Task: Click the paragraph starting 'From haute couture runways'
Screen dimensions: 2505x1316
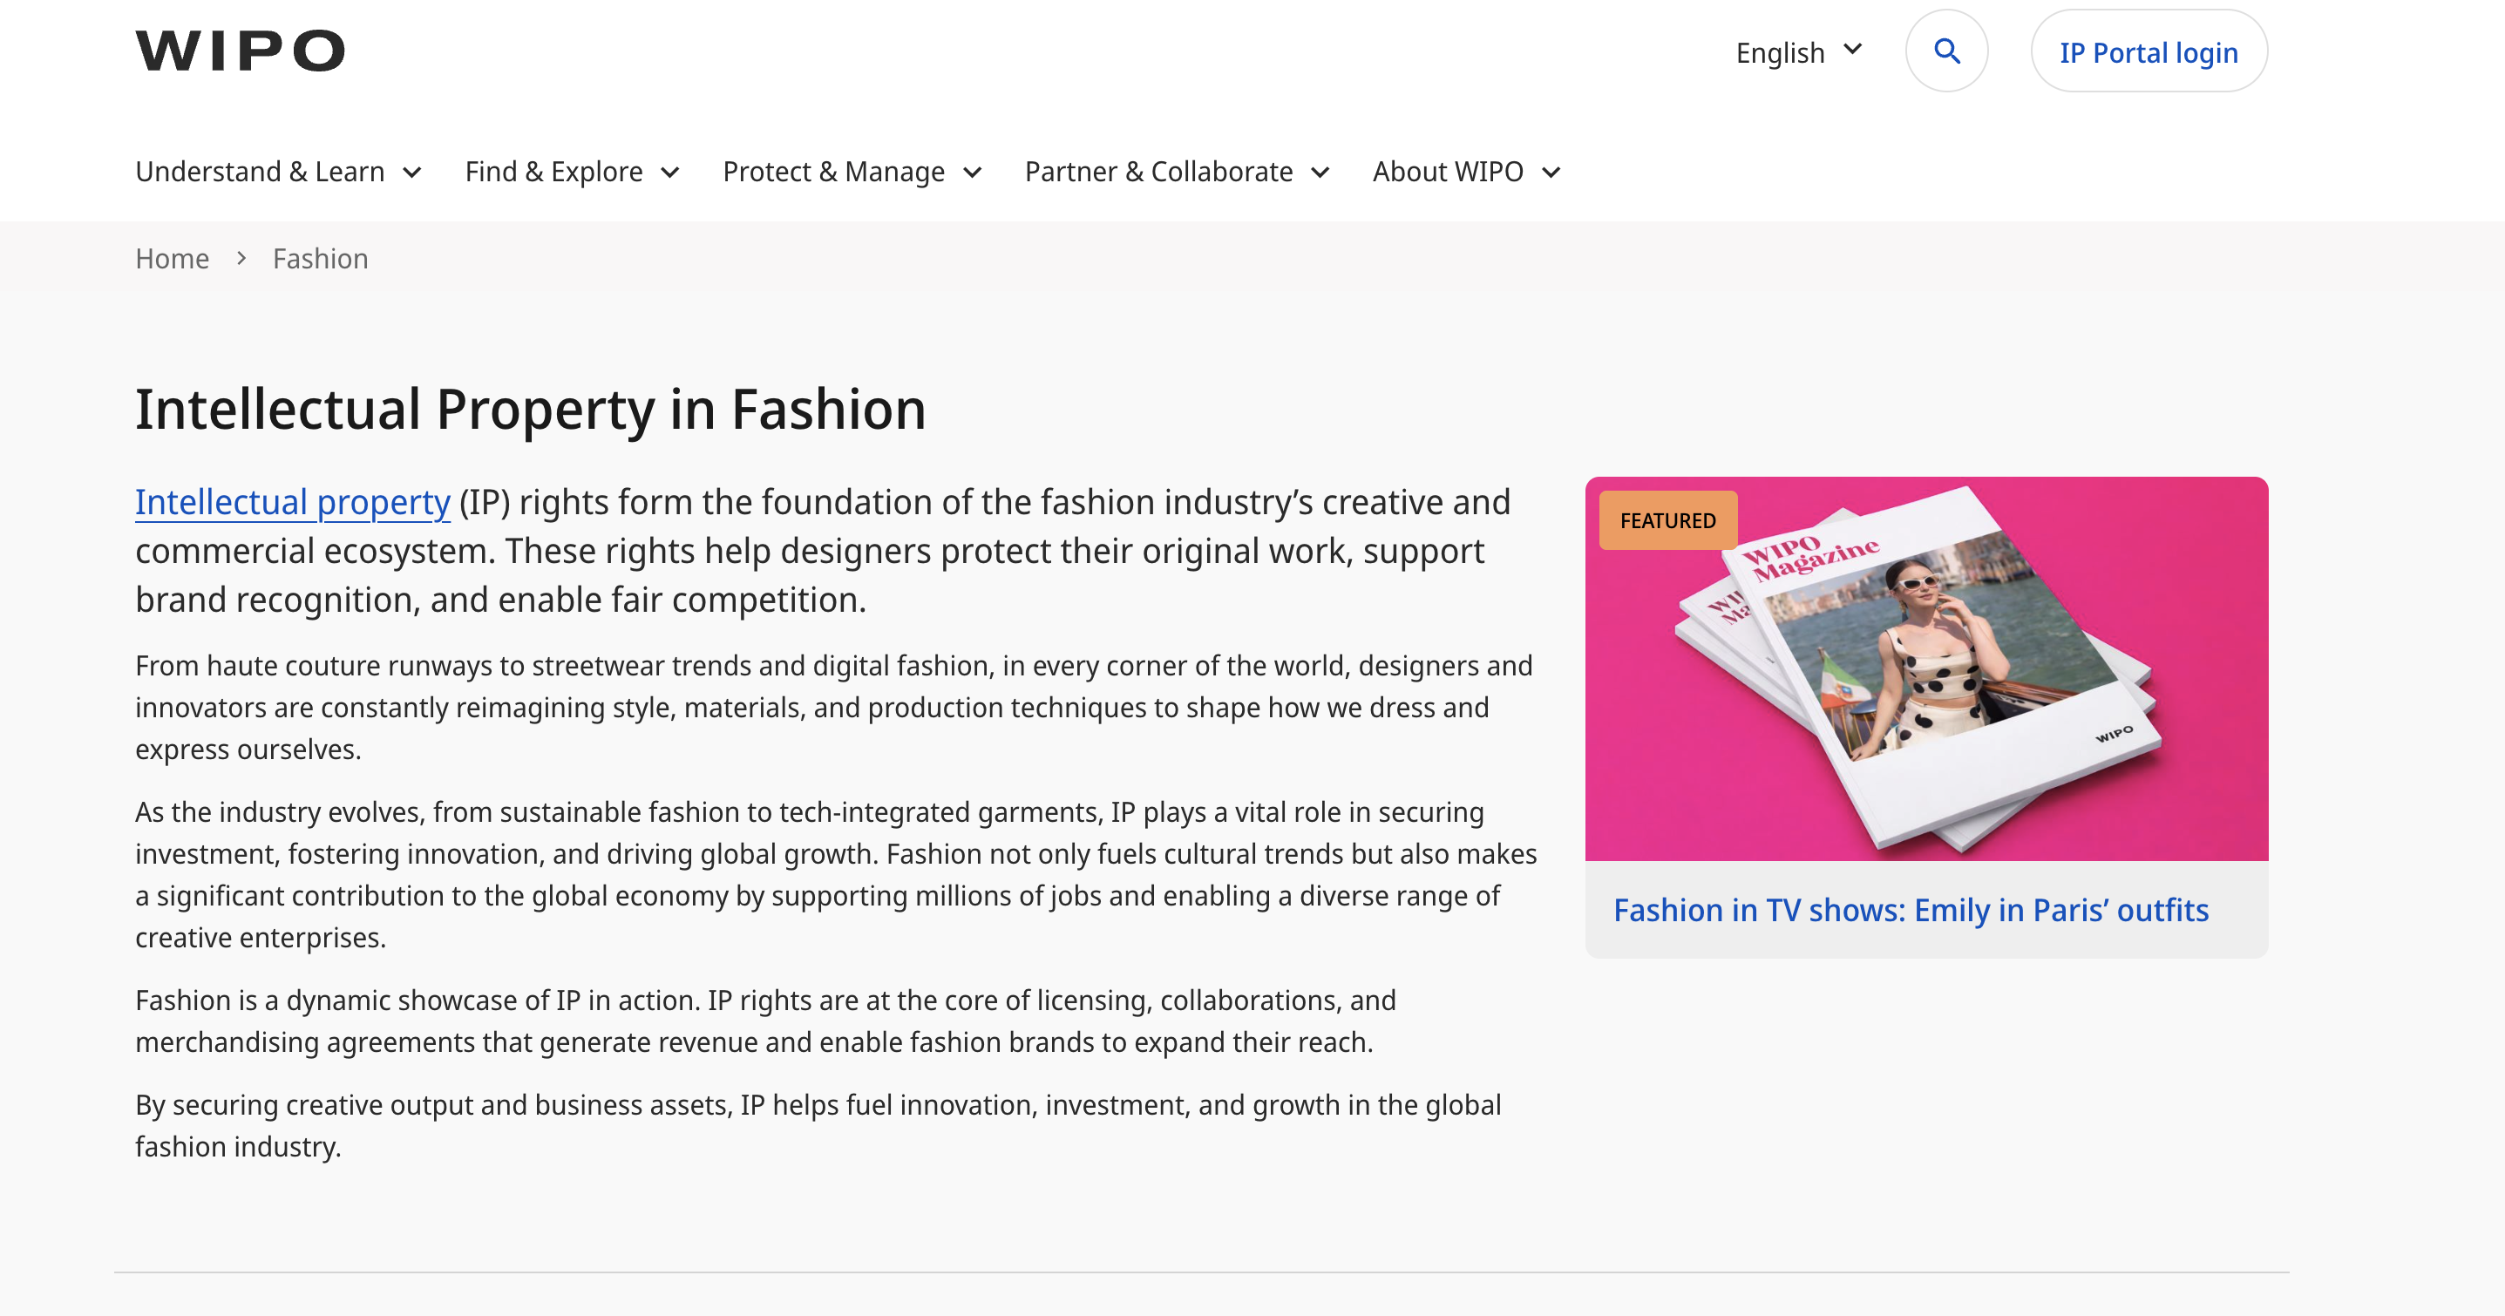Action: (834, 707)
